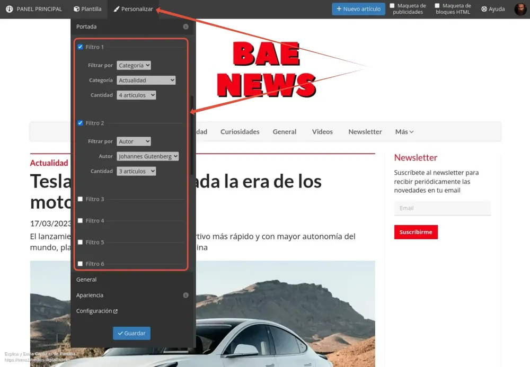Open Ayuda help icon

point(484,9)
